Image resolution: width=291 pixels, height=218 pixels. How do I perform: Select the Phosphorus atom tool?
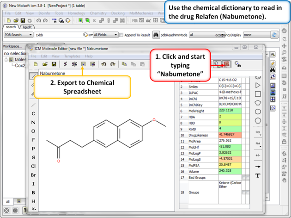(x=33, y=149)
